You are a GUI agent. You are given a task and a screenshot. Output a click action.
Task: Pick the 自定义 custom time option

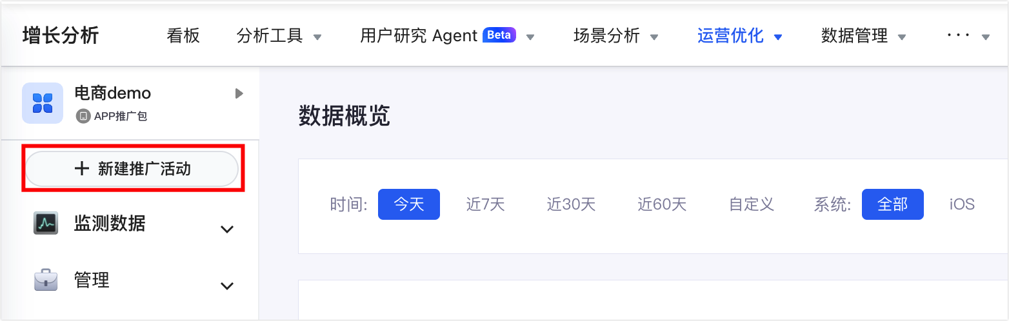(x=751, y=204)
